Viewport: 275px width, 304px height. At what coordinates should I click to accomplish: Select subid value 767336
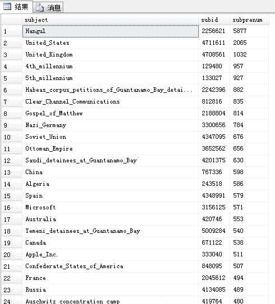[x=214, y=172]
